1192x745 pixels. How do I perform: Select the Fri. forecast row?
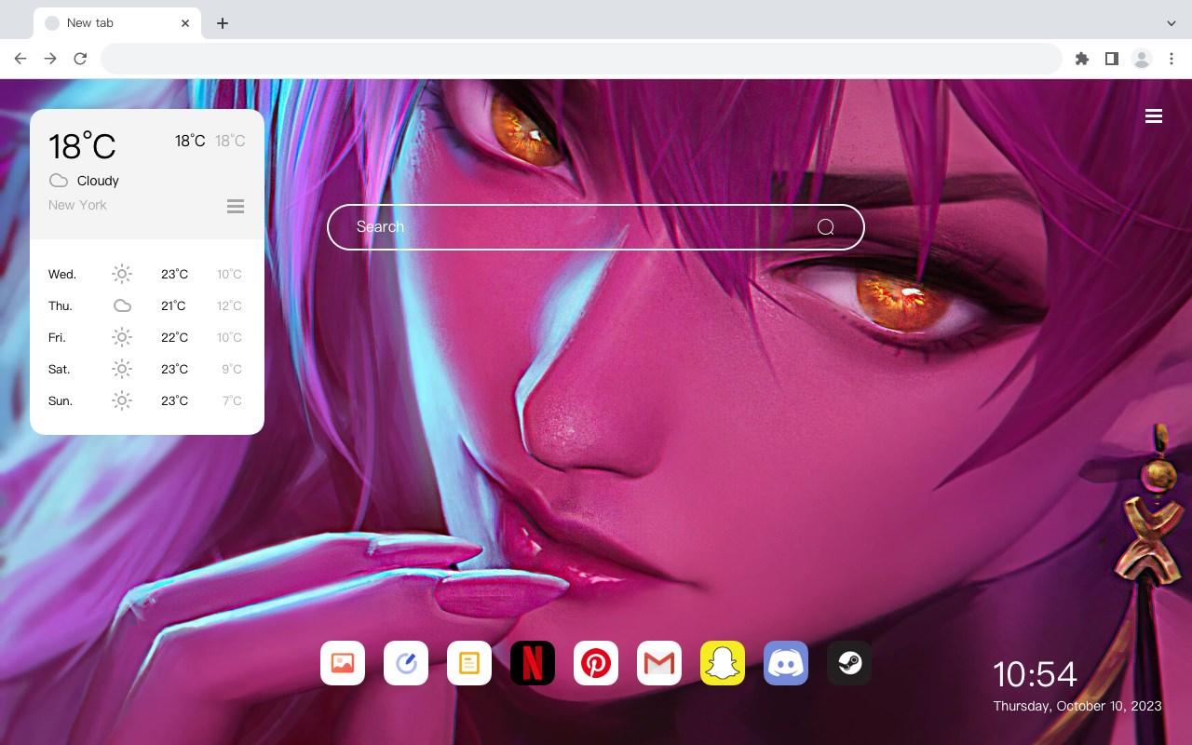click(146, 337)
